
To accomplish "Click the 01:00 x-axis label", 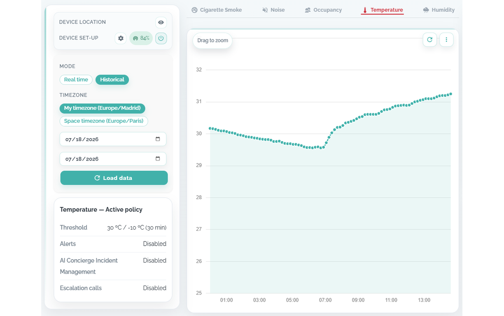I will (226, 300).
